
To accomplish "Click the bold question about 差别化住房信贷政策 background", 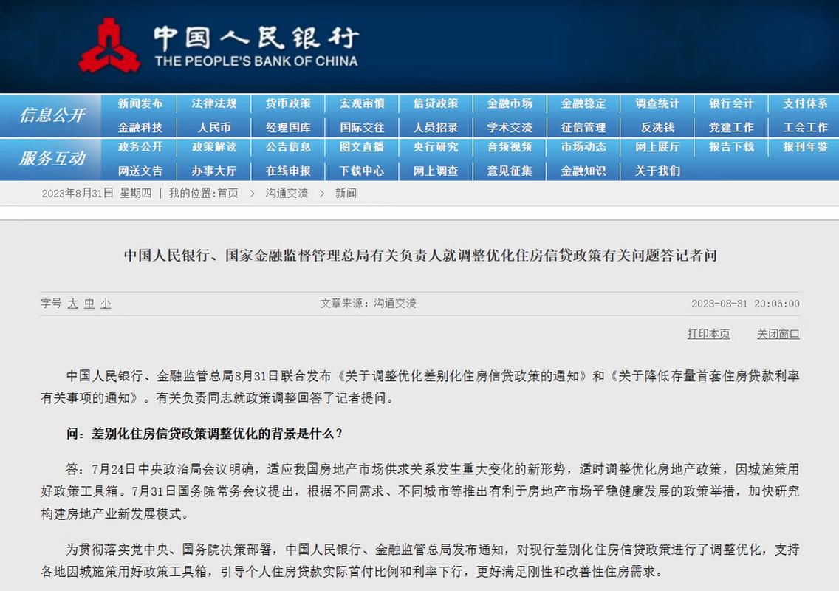I will point(205,434).
